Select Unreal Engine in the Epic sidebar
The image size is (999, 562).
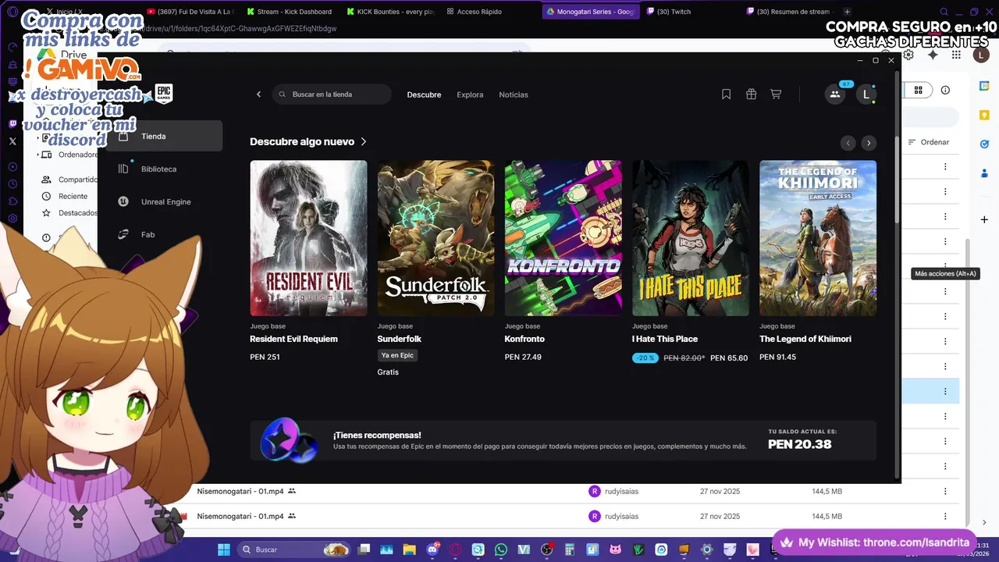point(165,201)
